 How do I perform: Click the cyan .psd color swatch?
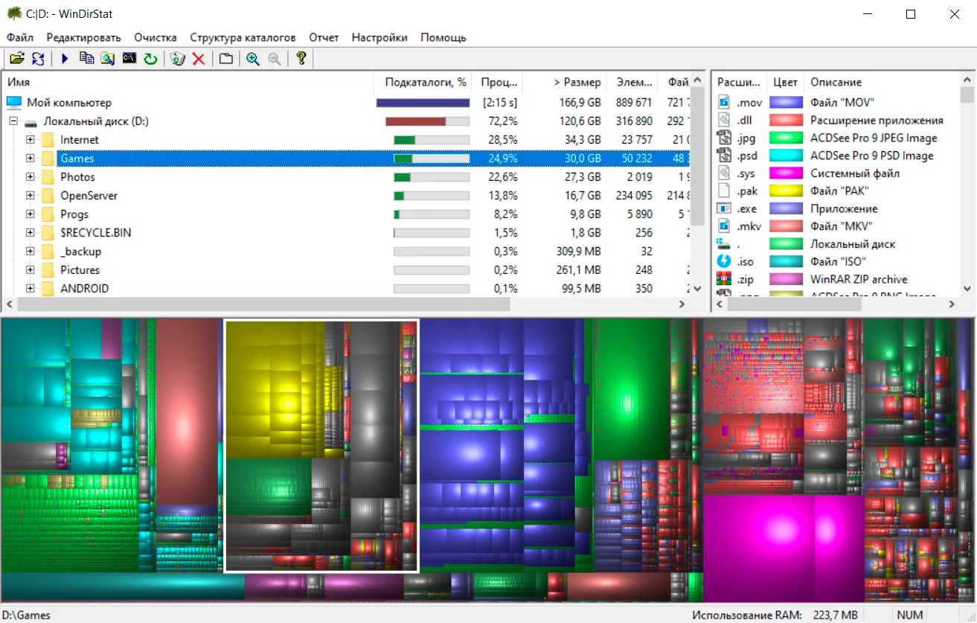point(787,156)
